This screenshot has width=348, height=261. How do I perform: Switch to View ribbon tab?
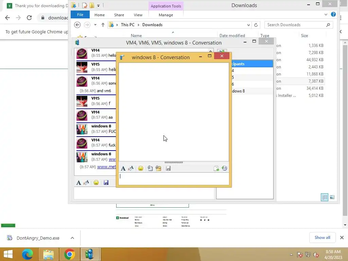[x=138, y=15]
